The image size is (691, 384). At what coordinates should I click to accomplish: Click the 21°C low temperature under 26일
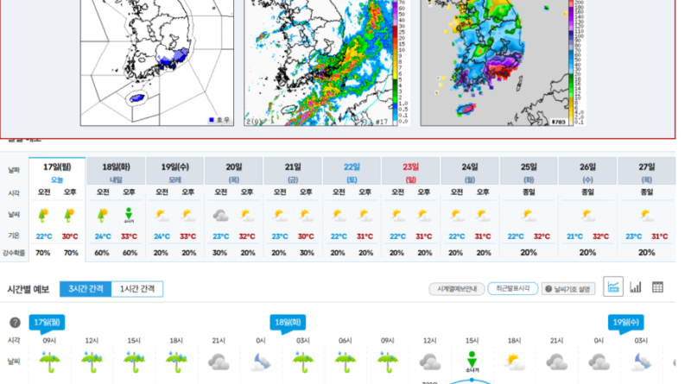[x=574, y=236]
